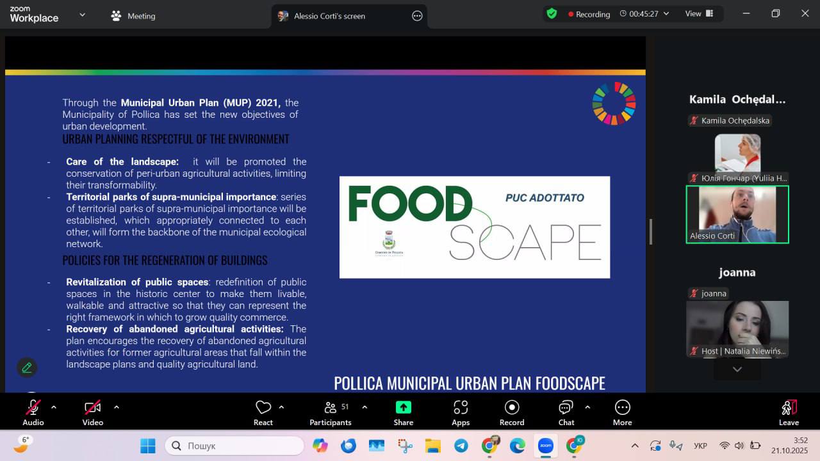Screen dimensions: 820x461
Task: Click the side panel divider handle
Action: tap(650, 232)
